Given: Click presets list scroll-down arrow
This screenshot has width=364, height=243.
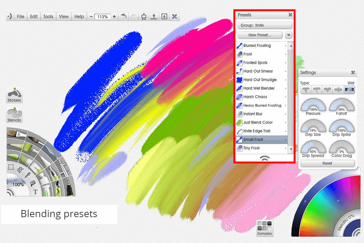Looking at the screenshot, I should tap(291, 150).
